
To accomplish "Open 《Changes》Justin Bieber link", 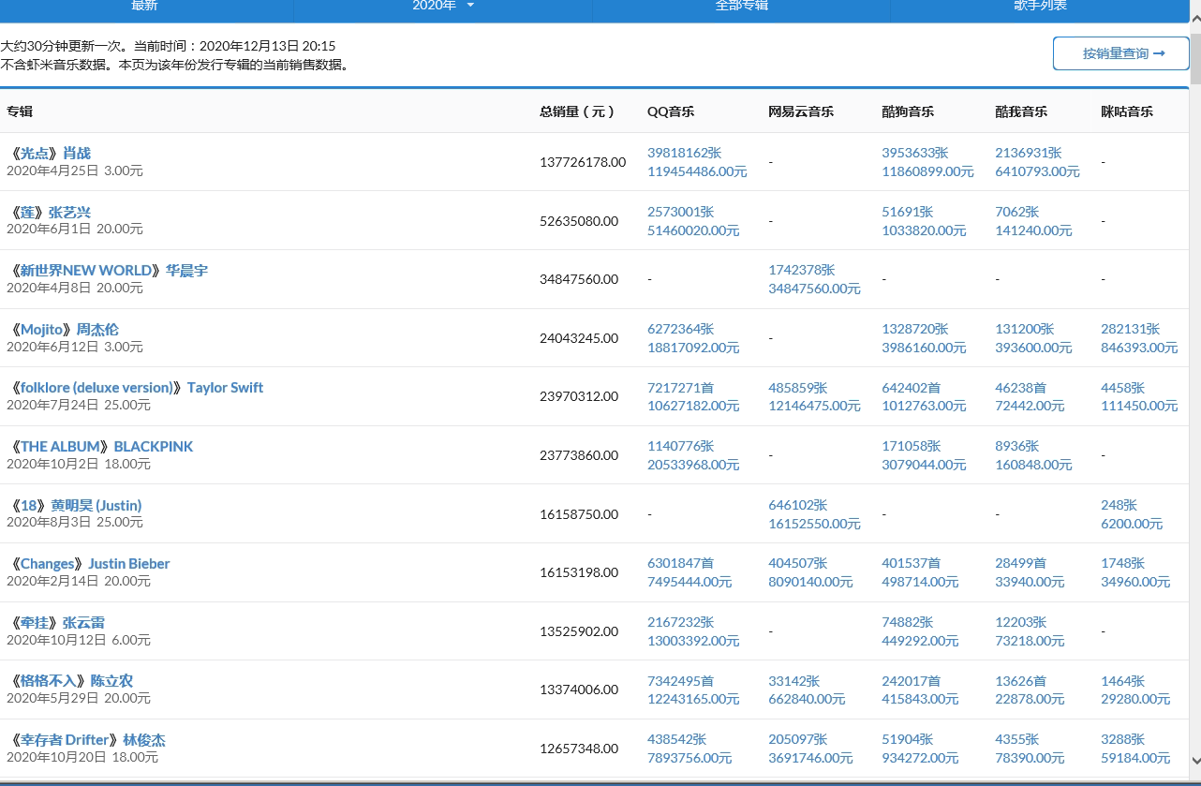I will point(88,563).
